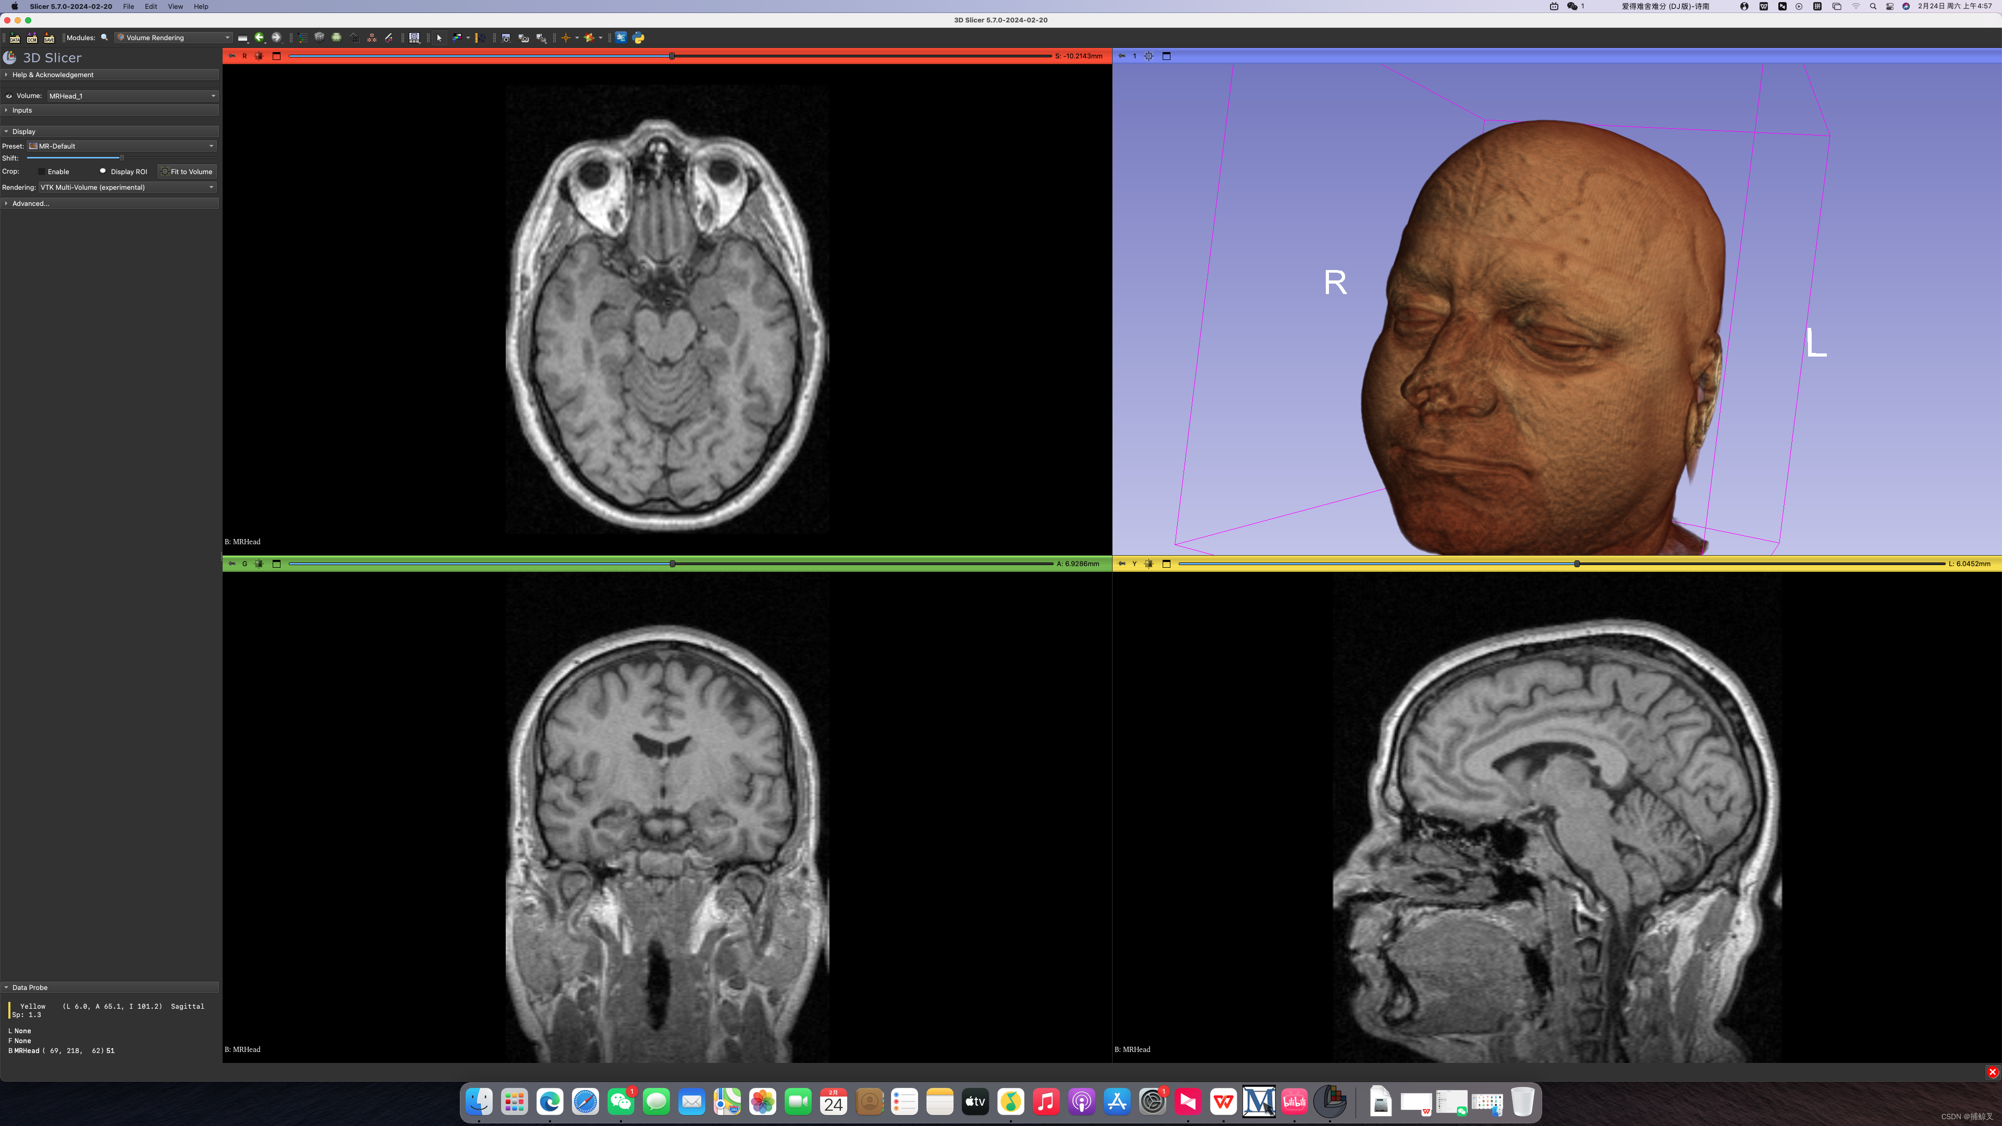Open the macOS Spotlight search icon

coord(1873,6)
